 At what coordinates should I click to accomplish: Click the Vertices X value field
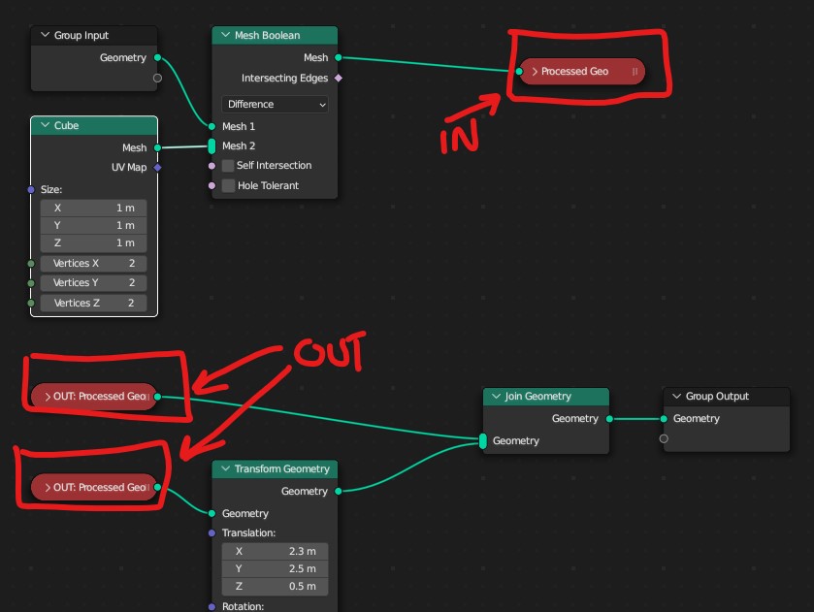pyautogui.click(x=93, y=263)
